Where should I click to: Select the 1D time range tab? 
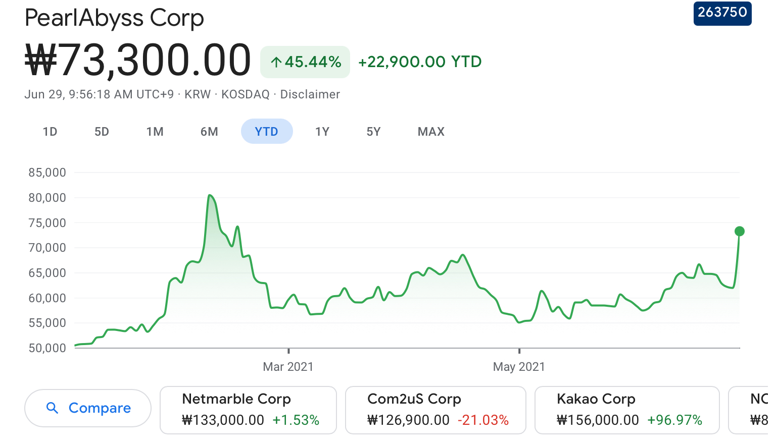[x=50, y=132]
